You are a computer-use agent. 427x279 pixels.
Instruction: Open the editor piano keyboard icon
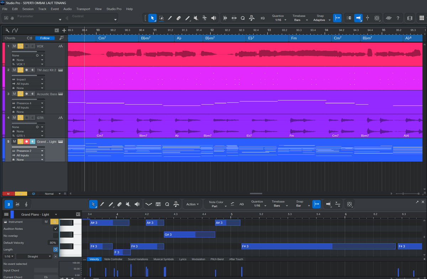[158, 204]
